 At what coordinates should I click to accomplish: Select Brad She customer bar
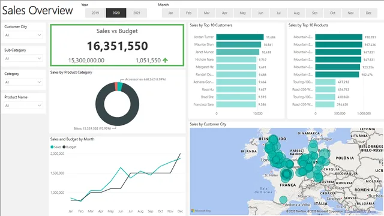(236, 97)
